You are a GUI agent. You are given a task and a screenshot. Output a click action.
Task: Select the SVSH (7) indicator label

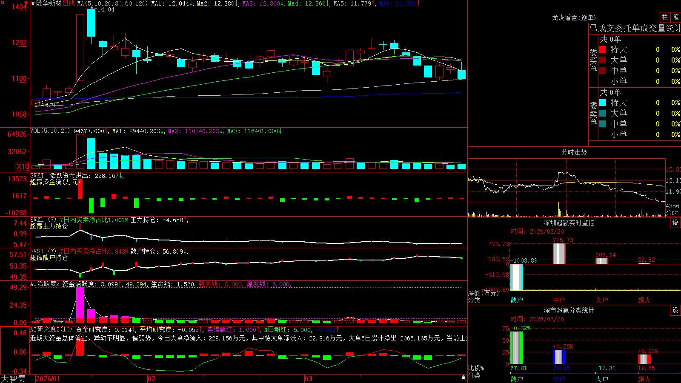click(43, 251)
